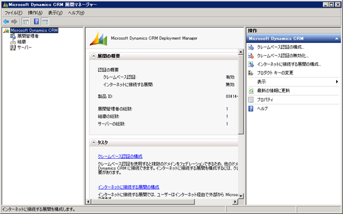
Task: Click the インターネットに接続する展開の構成 task link
Action: click(129, 187)
